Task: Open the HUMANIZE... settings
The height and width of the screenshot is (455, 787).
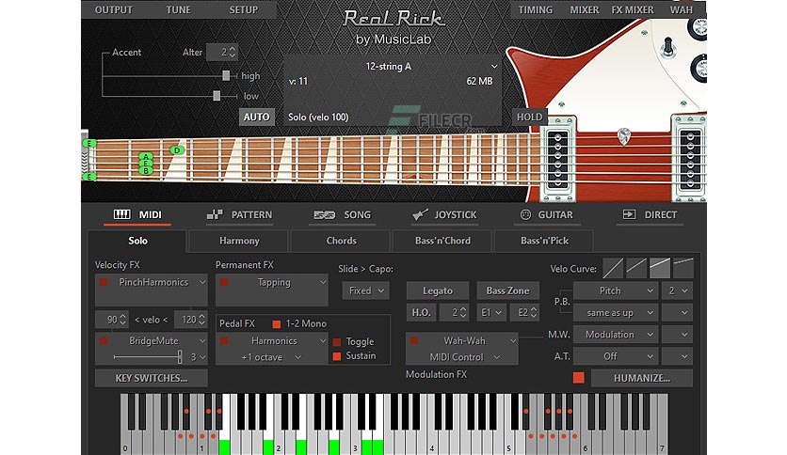Action: (642, 378)
